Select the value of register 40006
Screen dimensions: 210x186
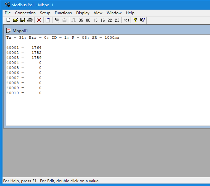(40, 73)
